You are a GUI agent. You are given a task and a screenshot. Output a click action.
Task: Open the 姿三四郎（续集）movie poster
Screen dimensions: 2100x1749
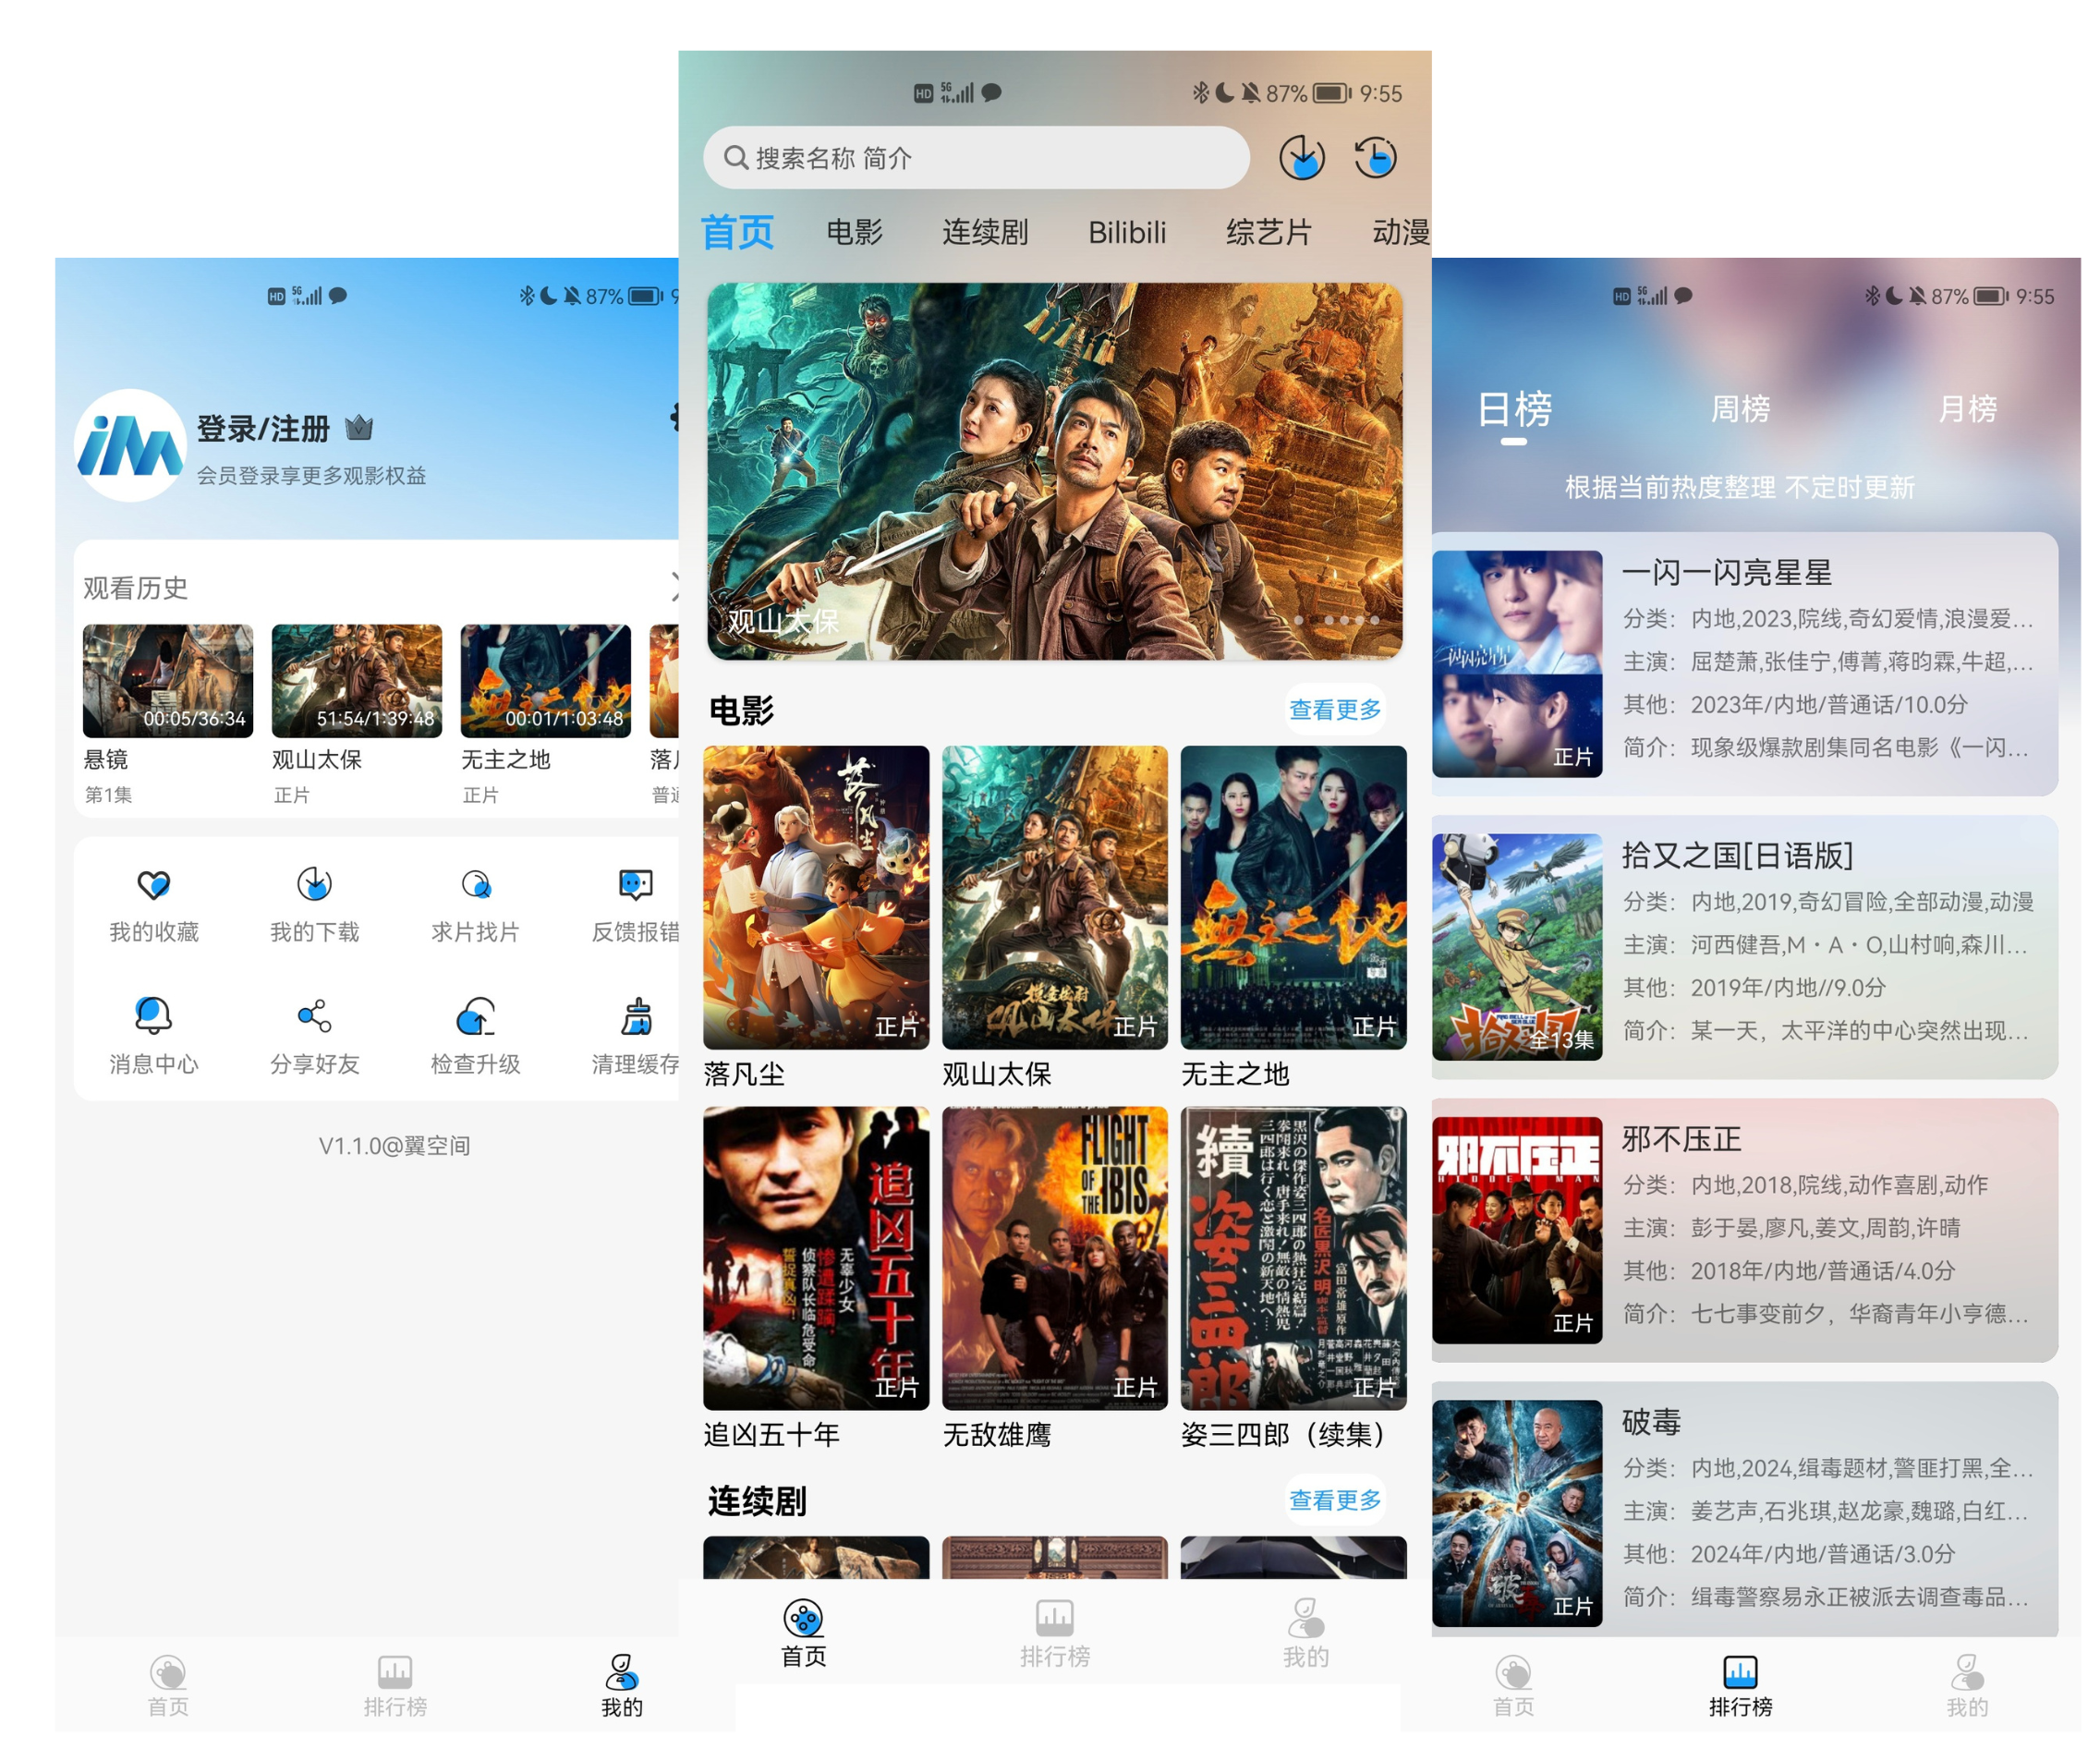(1293, 1258)
